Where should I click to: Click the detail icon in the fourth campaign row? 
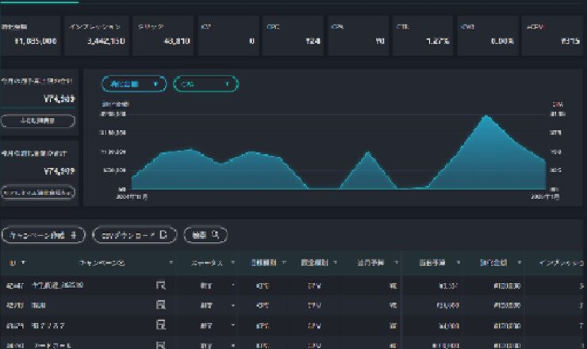pyautogui.click(x=161, y=344)
